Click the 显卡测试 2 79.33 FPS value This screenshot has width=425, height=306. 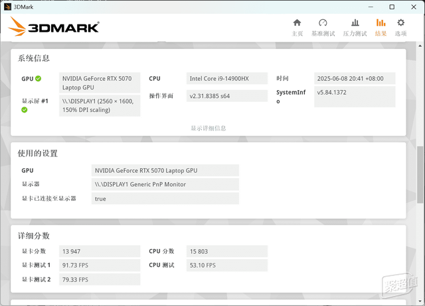pos(100,280)
